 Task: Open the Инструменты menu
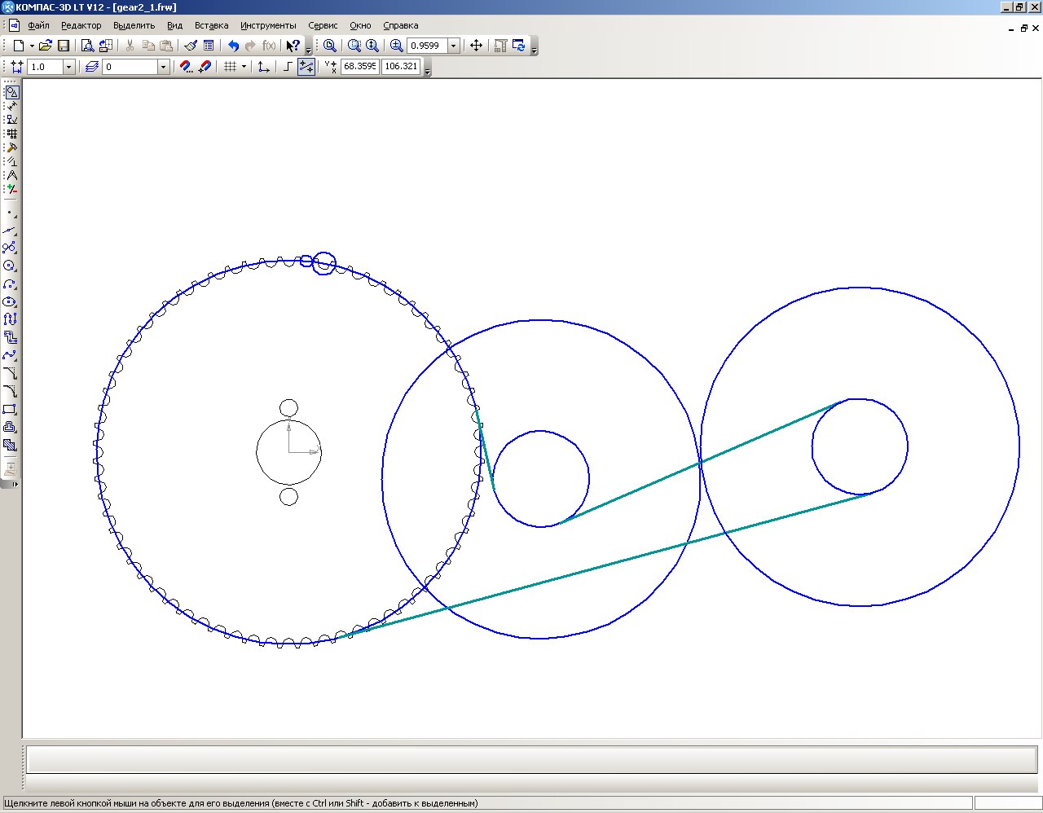(268, 25)
